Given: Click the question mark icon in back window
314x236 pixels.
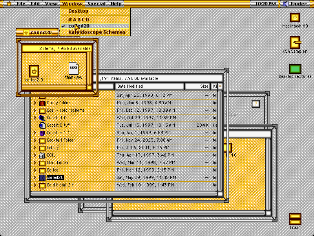Looking at the screenshot, I should [256, 104].
